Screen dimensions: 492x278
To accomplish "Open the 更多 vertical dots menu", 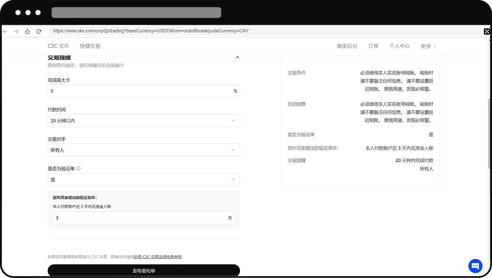I will [435, 46].
